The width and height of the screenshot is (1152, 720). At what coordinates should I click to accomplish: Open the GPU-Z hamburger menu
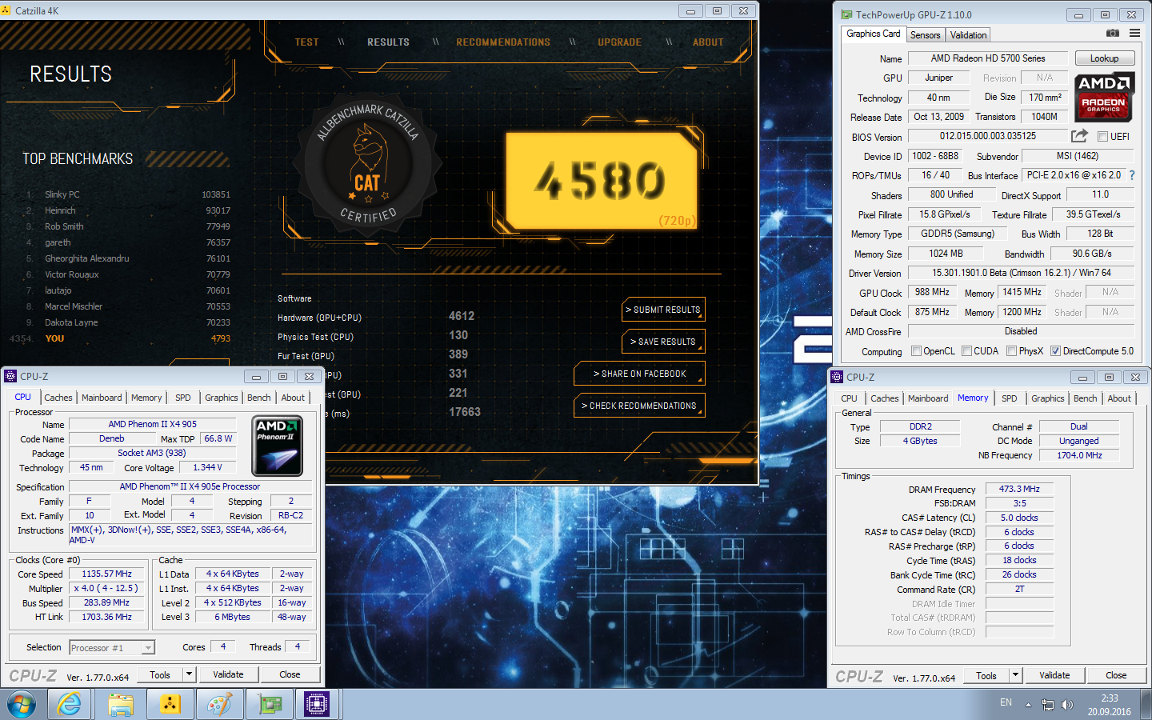point(1134,34)
